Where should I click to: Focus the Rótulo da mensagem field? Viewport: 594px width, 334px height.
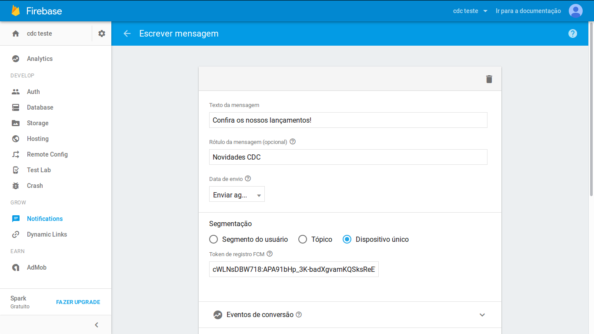pos(348,157)
